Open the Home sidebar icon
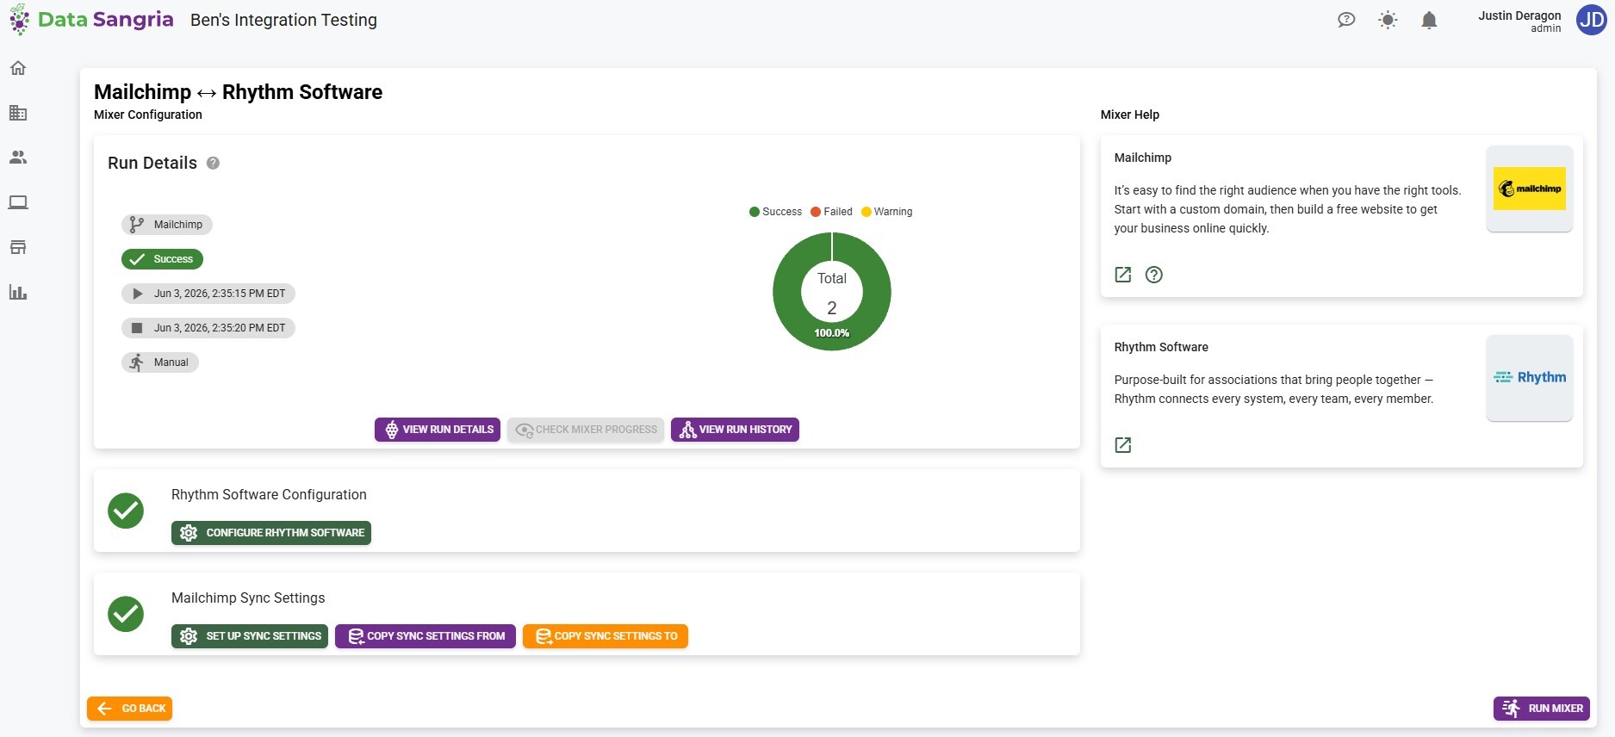This screenshot has width=1615, height=737. (18, 68)
